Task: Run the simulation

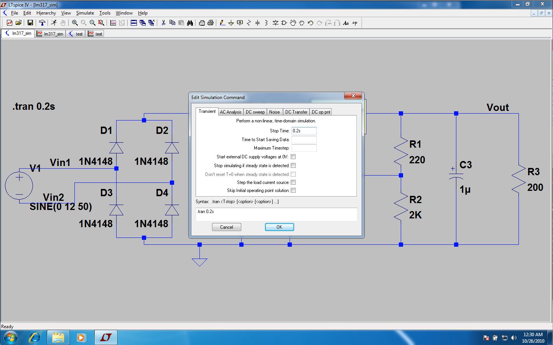Action: pos(54,23)
